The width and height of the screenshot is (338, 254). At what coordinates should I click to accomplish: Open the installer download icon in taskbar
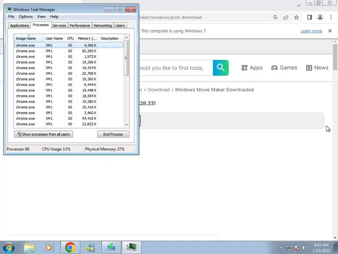[x=111, y=247]
